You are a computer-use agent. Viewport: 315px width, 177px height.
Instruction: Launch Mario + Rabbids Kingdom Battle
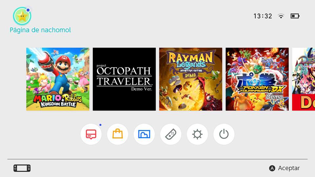click(x=58, y=79)
